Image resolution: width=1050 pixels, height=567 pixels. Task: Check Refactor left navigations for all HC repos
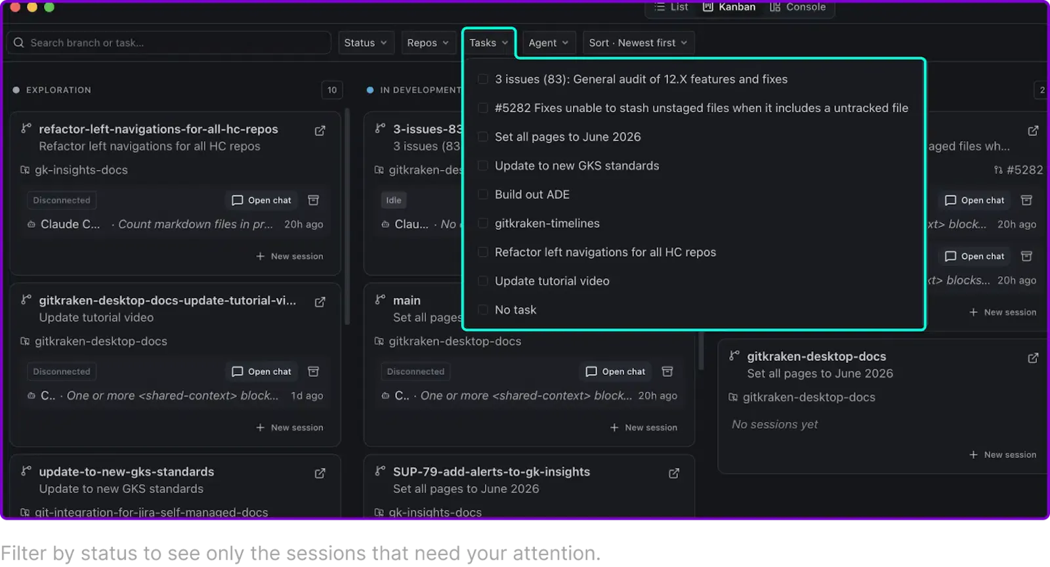(483, 253)
